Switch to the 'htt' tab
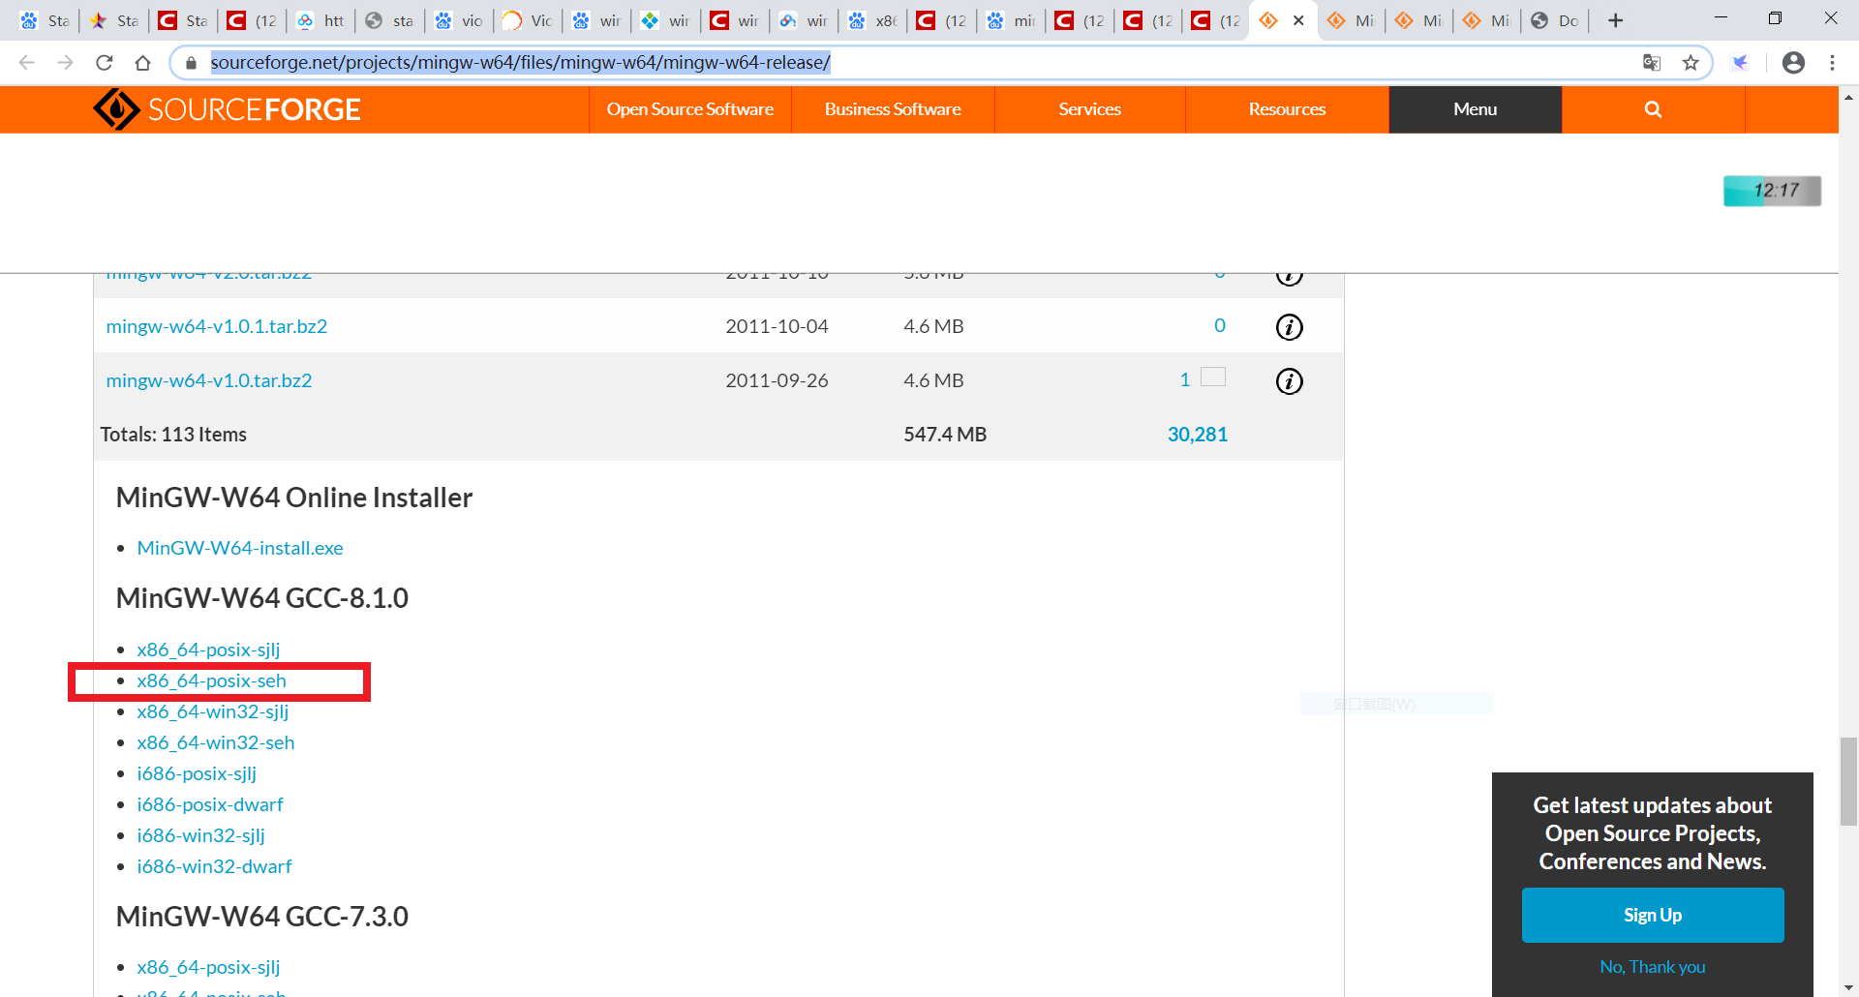 tap(320, 20)
